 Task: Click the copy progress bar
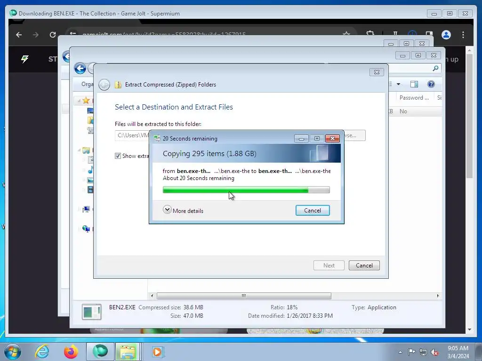point(246,190)
